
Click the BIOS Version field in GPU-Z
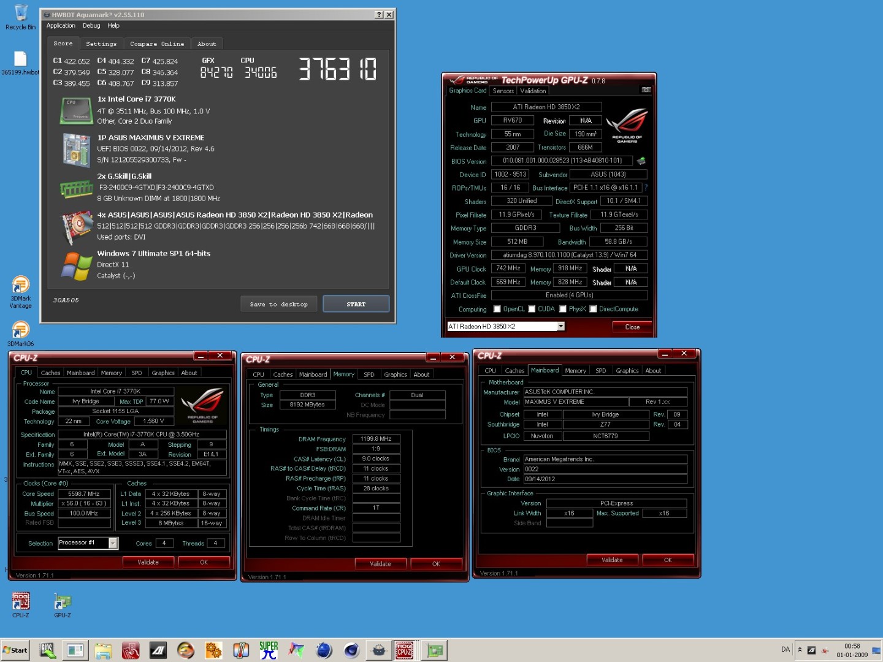coord(562,161)
